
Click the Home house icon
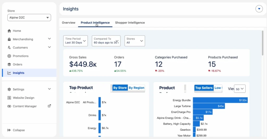pos(9,31)
